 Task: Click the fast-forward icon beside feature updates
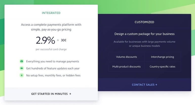click(x=22, y=68)
